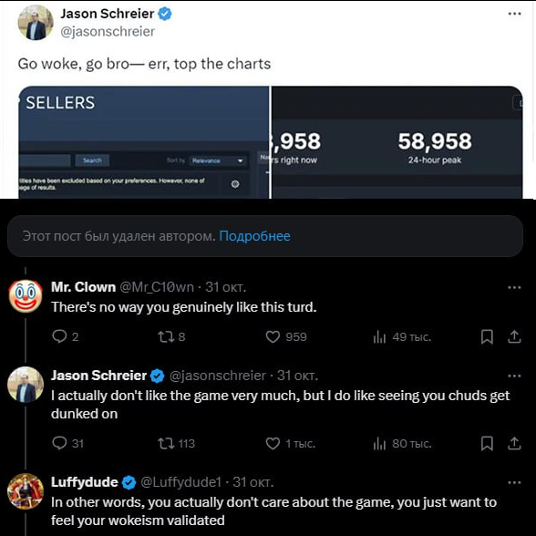View analytics showing 49 тыс. views
This screenshot has width=536, height=536.
[402, 337]
